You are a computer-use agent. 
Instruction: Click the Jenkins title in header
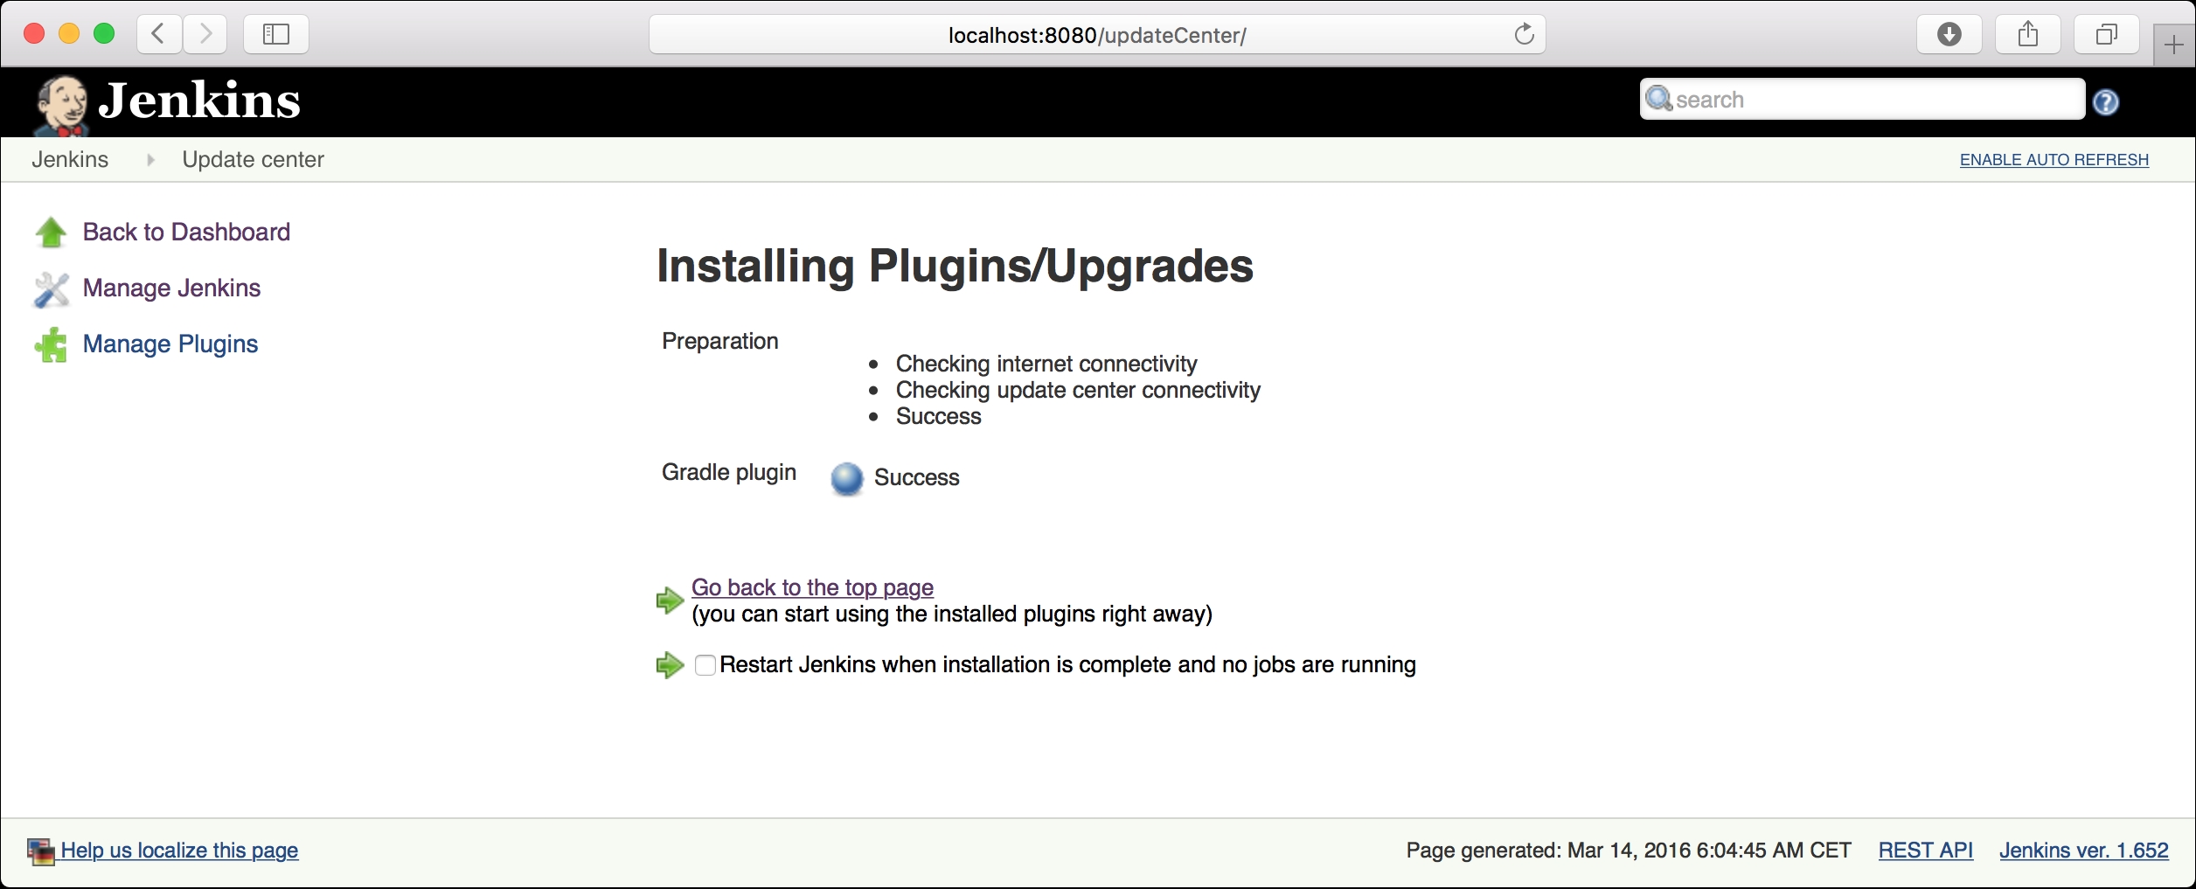tap(199, 101)
